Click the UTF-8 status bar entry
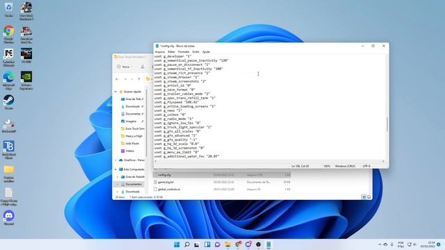Viewport: 445px width, 250px height. tap(366, 166)
